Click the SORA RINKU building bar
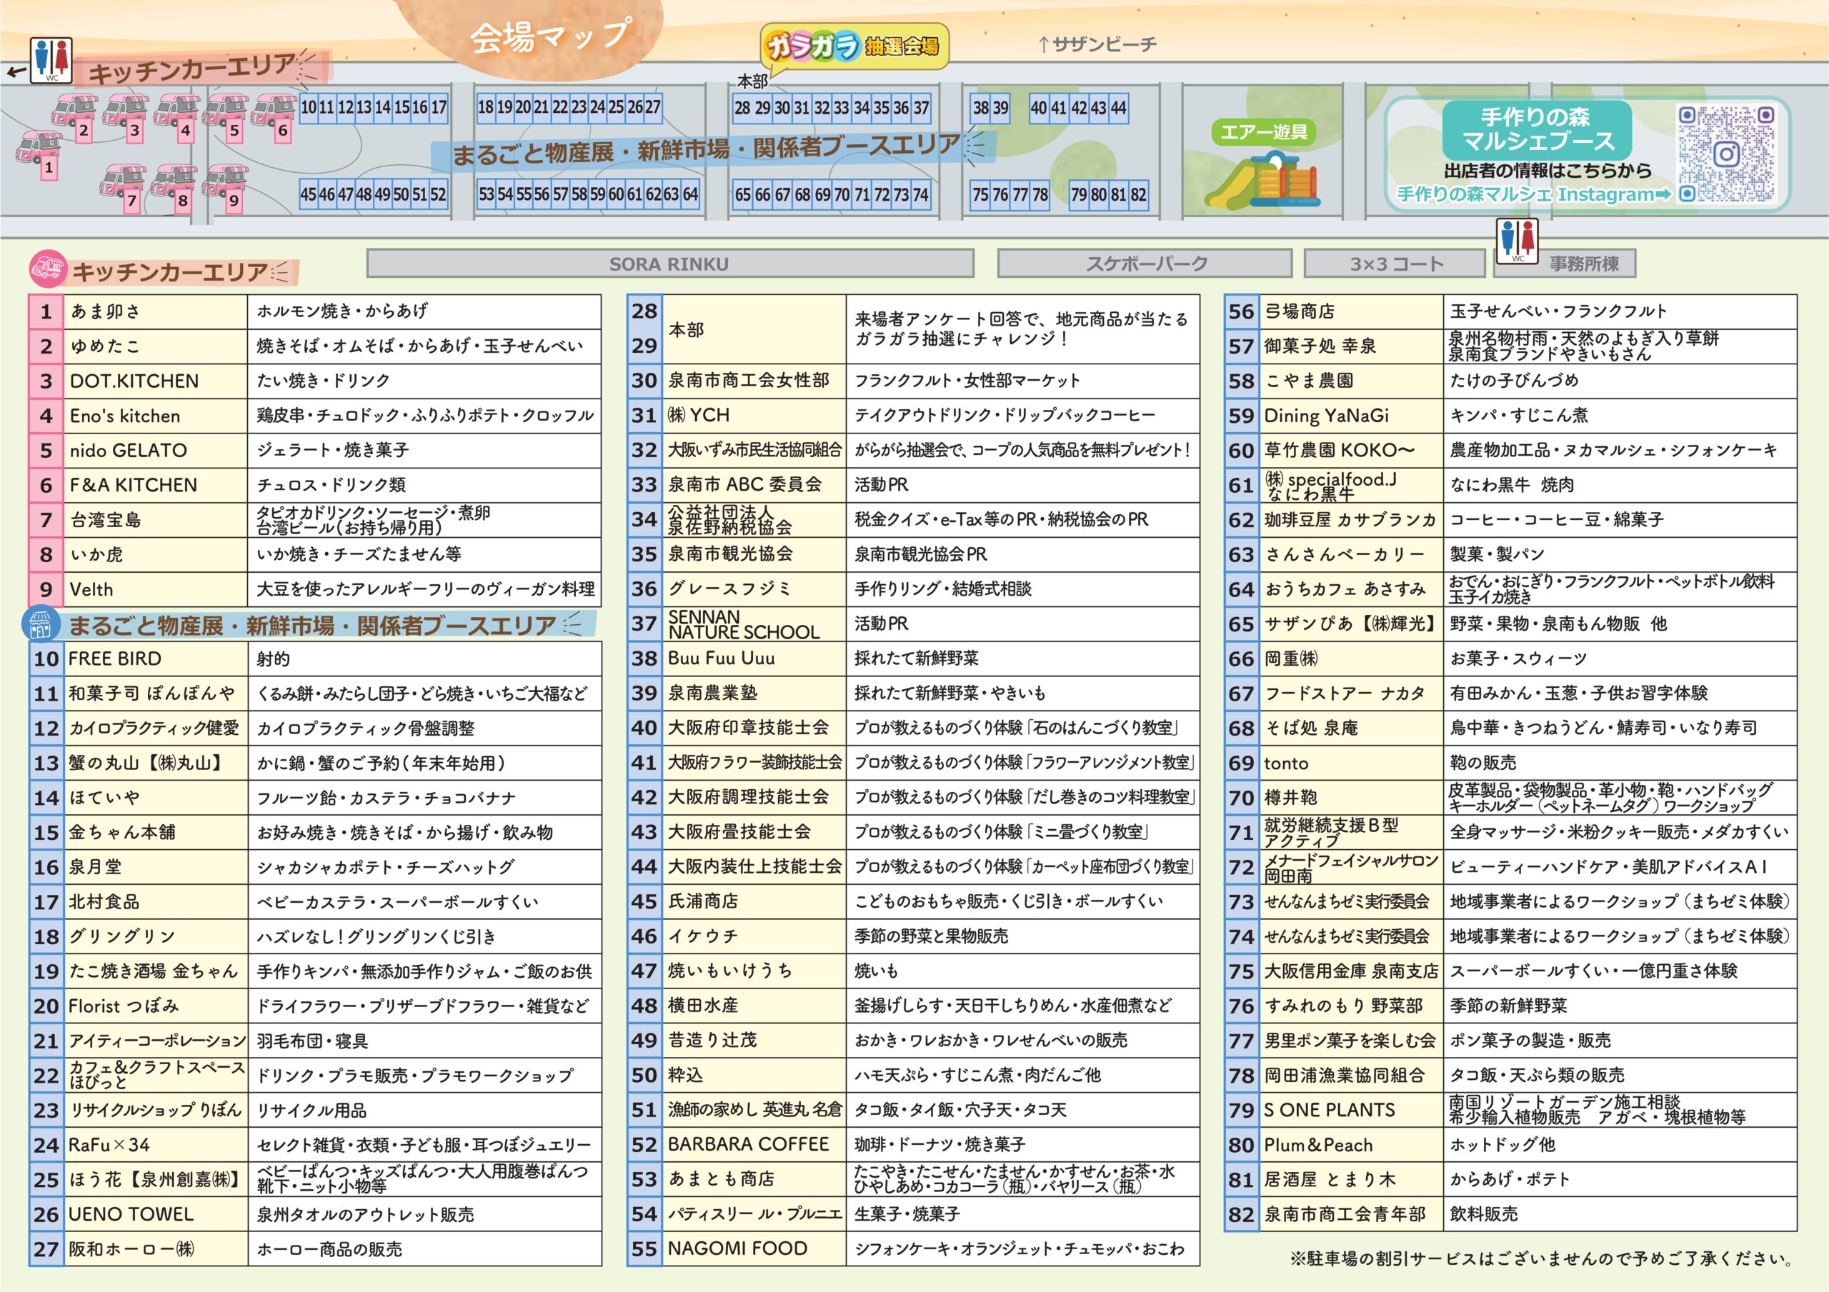The height and width of the screenshot is (1292, 1829). coord(669,264)
